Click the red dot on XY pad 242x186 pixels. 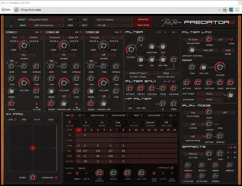point(33,148)
